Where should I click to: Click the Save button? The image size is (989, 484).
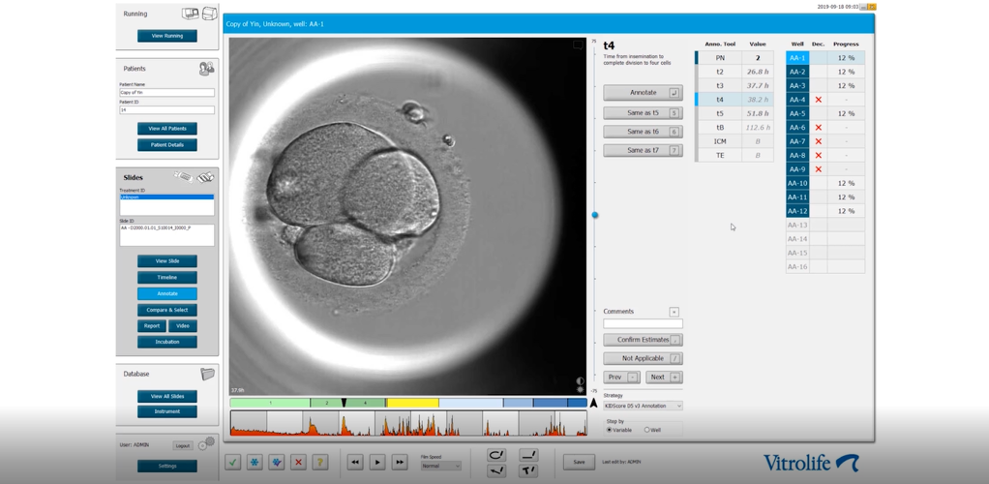[x=579, y=462]
